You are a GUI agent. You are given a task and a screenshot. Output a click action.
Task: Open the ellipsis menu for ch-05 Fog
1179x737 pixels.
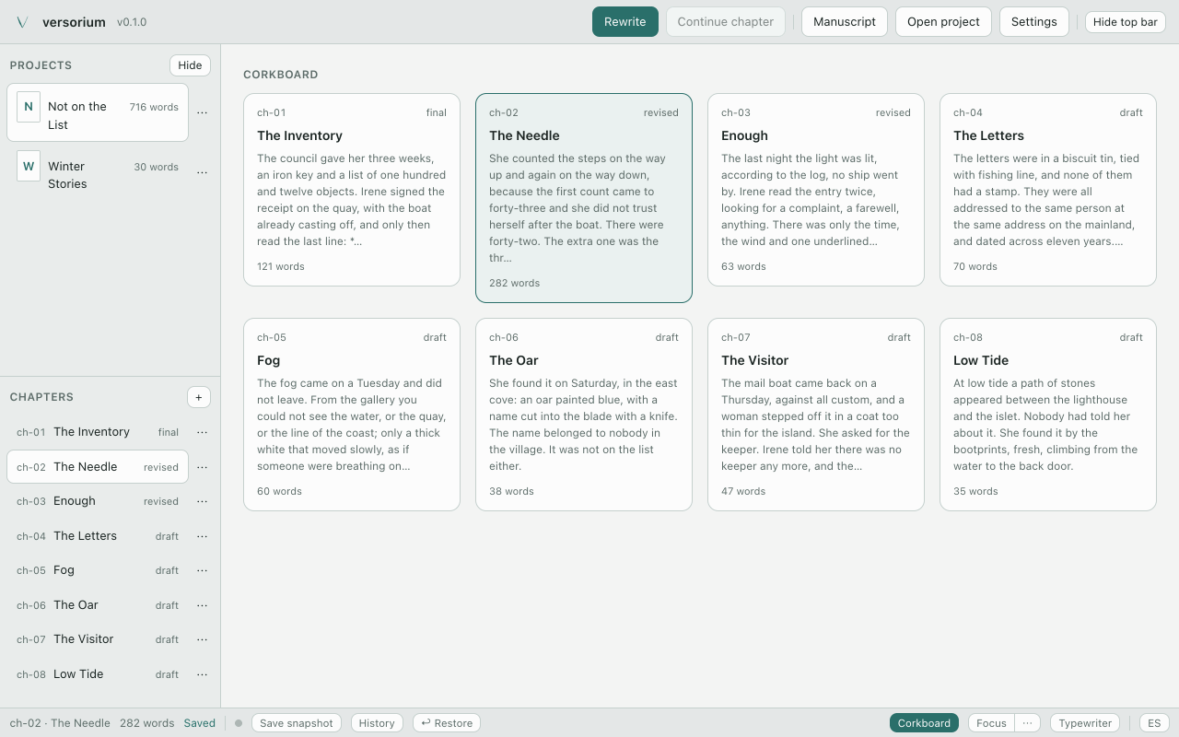tap(203, 570)
